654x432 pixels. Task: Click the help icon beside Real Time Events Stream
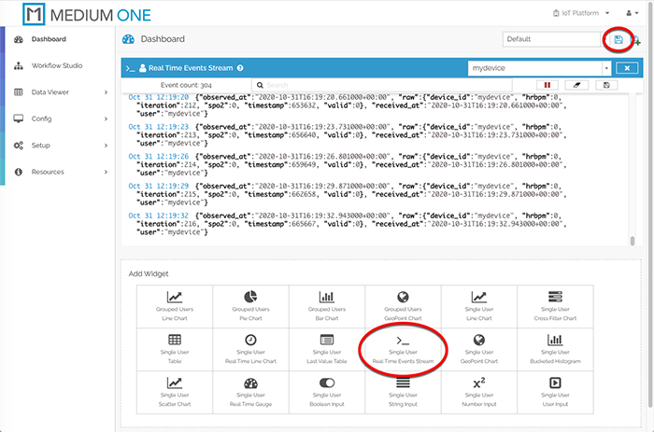click(240, 68)
